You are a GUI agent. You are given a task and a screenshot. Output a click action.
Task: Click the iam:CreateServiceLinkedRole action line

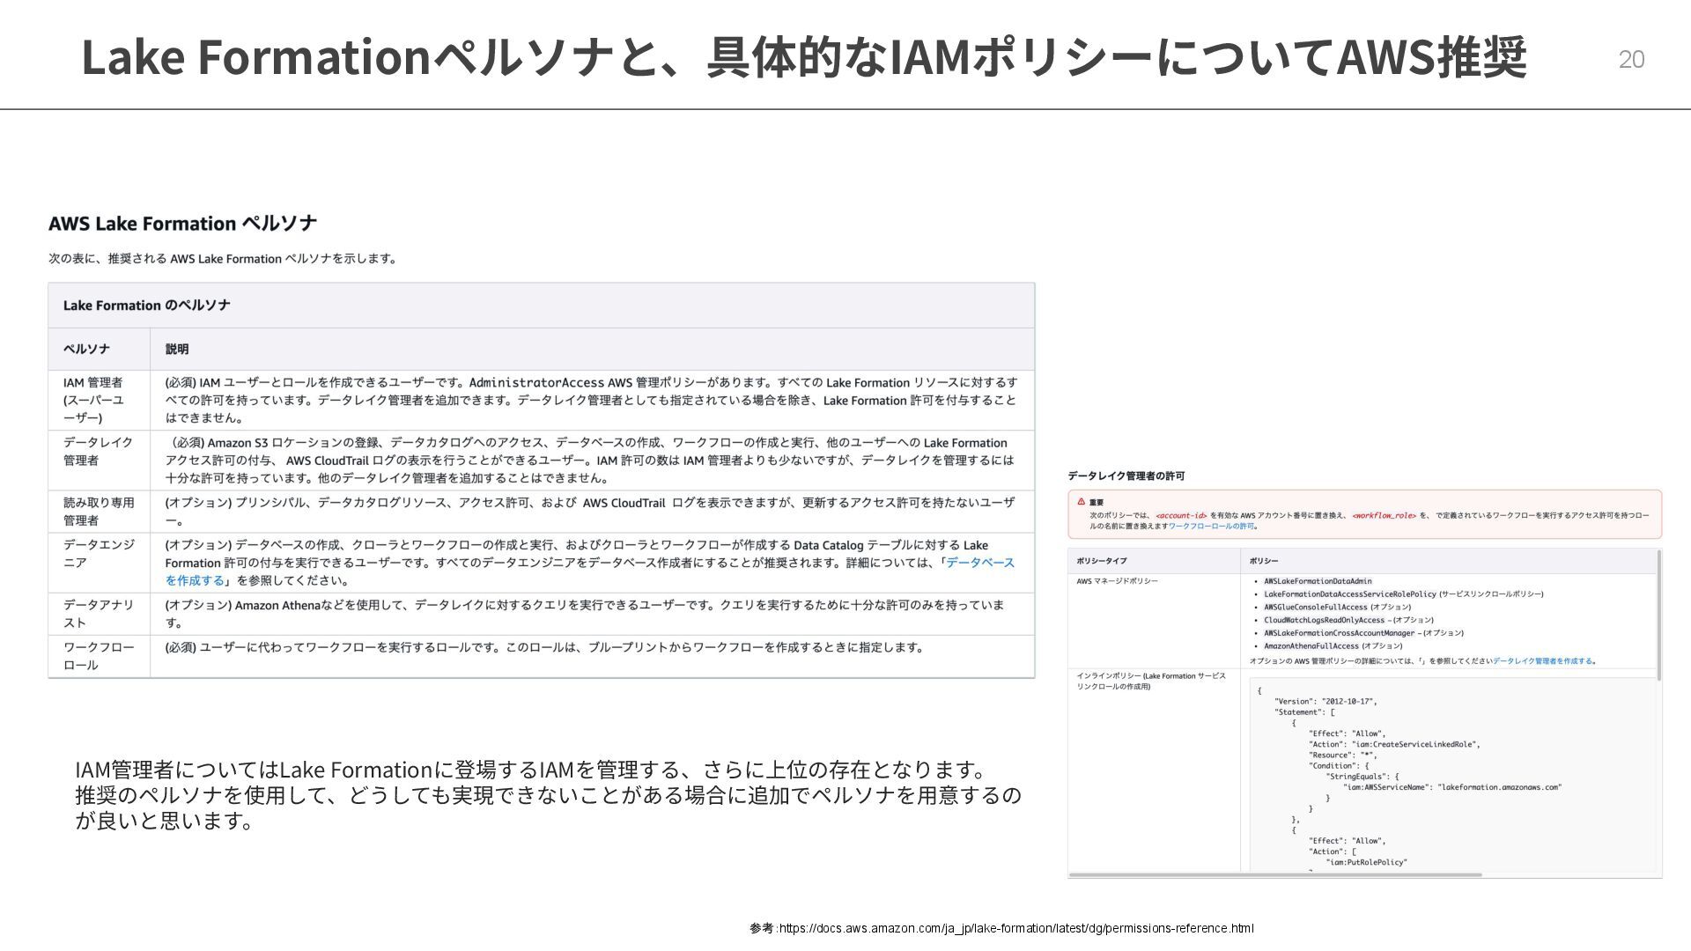click(x=1393, y=744)
